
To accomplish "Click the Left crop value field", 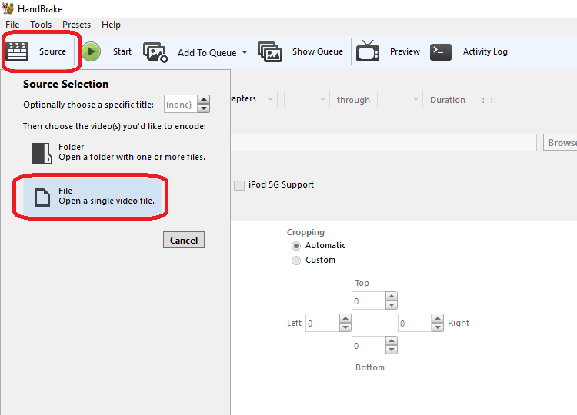I will tap(322, 323).
